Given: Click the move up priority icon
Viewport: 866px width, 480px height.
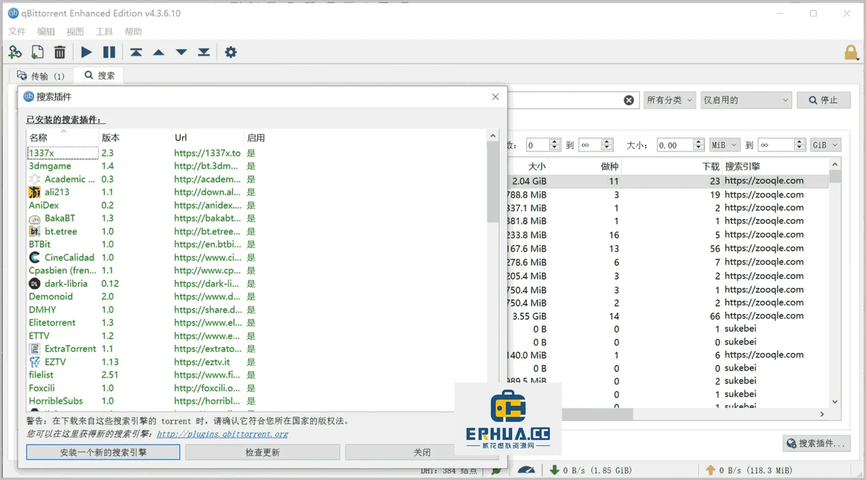Looking at the screenshot, I should (159, 52).
